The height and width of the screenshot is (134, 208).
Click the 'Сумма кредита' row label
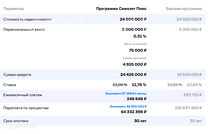[x=17, y=75]
